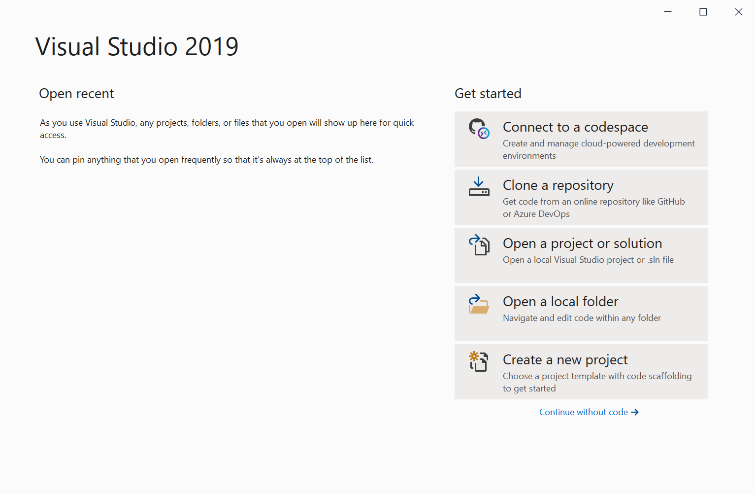Click the GitHub codespace icon
The height and width of the screenshot is (494, 755).
[x=479, y=129]
